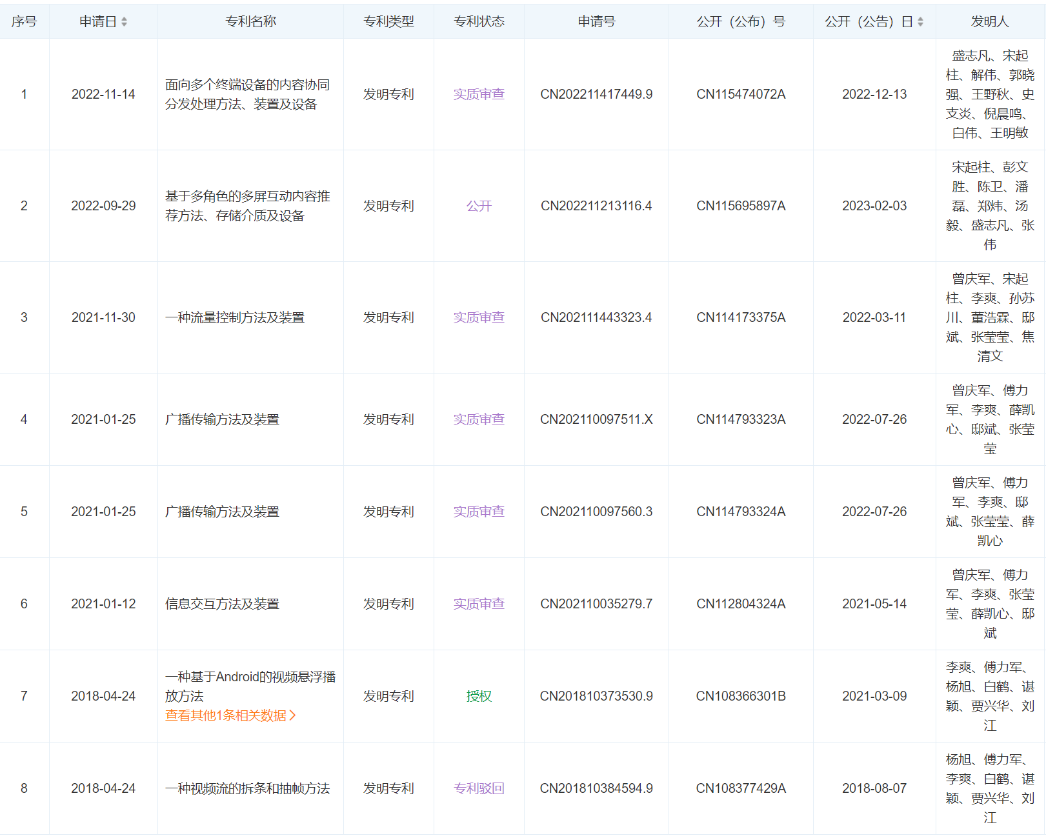Click application number CN202110035279.7
The image size is (1046, 838).
click(x=596, y=604)
